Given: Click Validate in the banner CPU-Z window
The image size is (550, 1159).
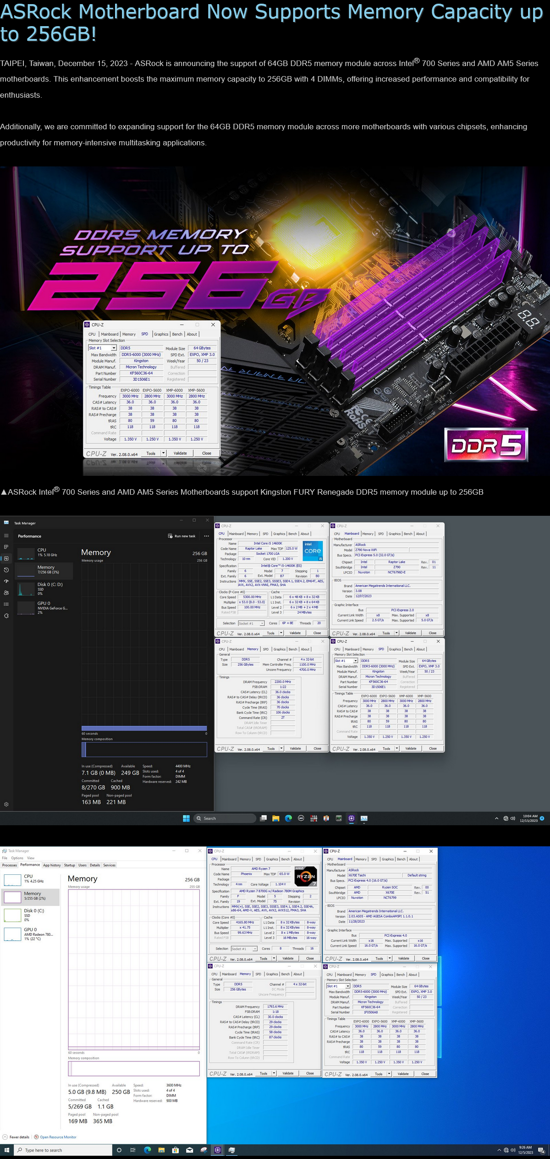Looking at the screenshot, I should coord(180,453).
